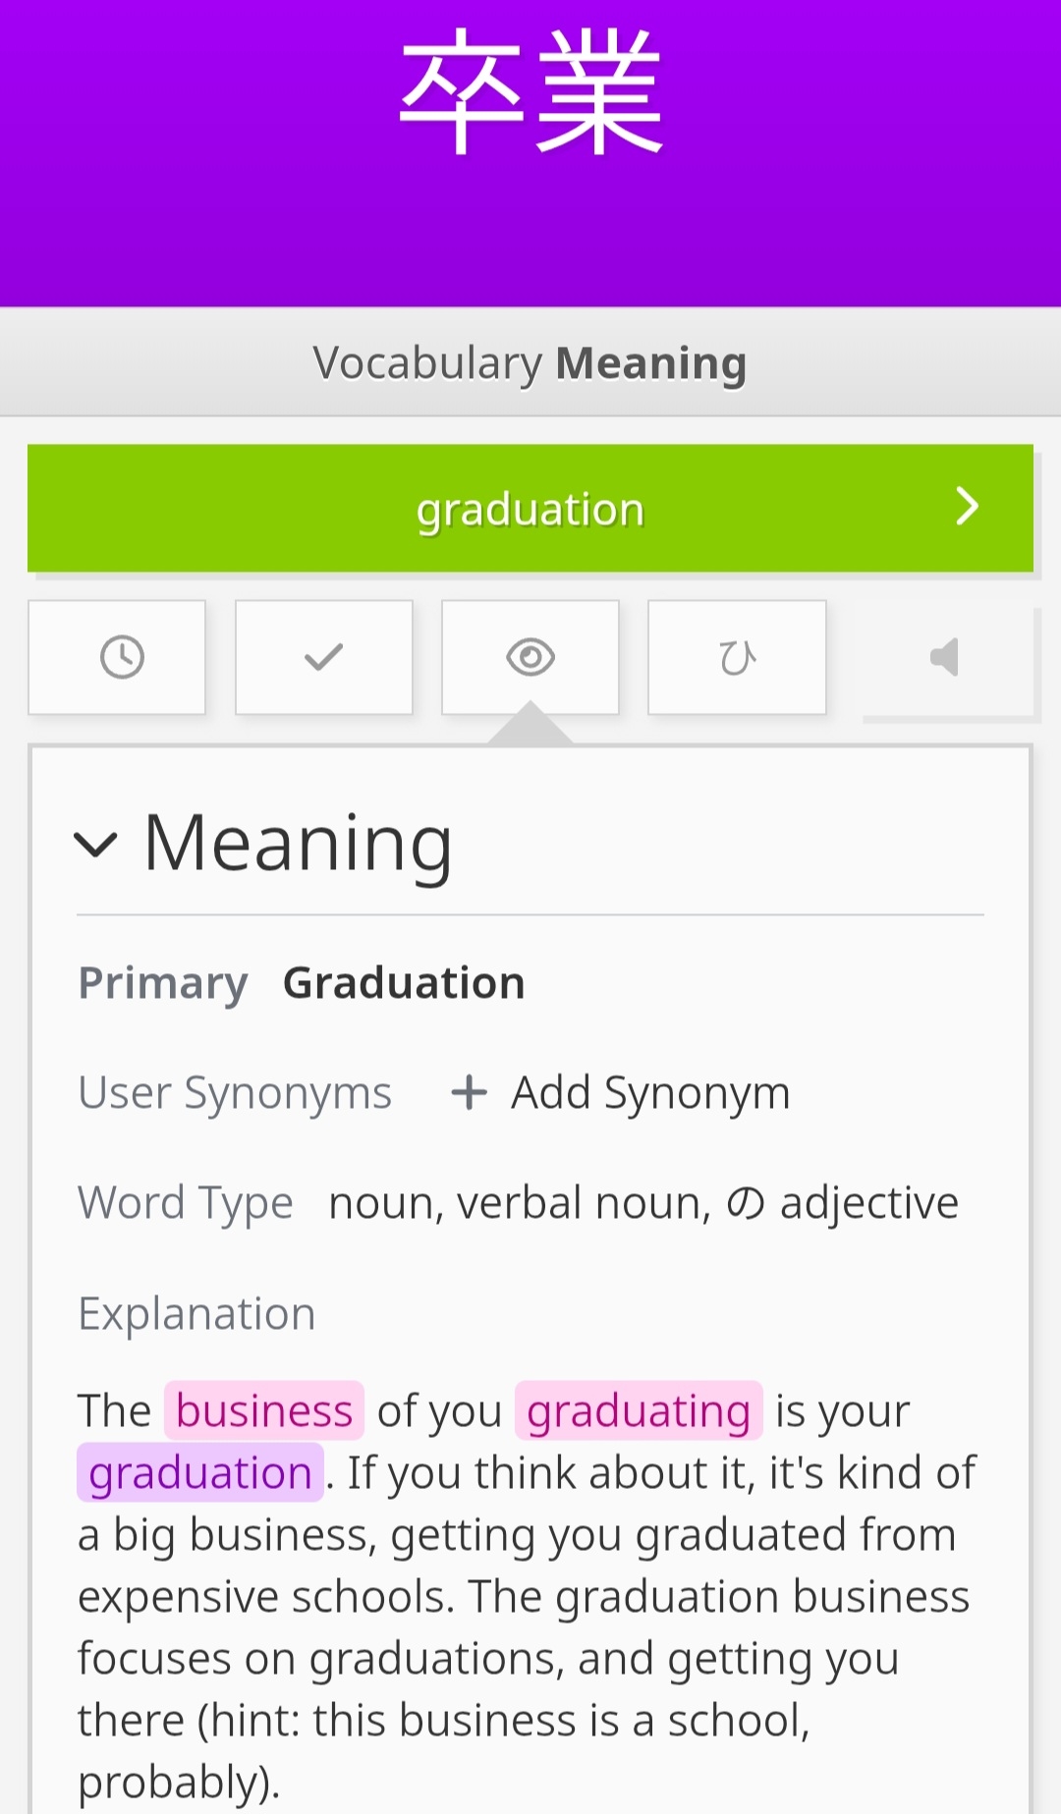This screenshot has height=1814, width=1061.
Task: Collapse the Meaning section chevron
Action: (96, 844)
